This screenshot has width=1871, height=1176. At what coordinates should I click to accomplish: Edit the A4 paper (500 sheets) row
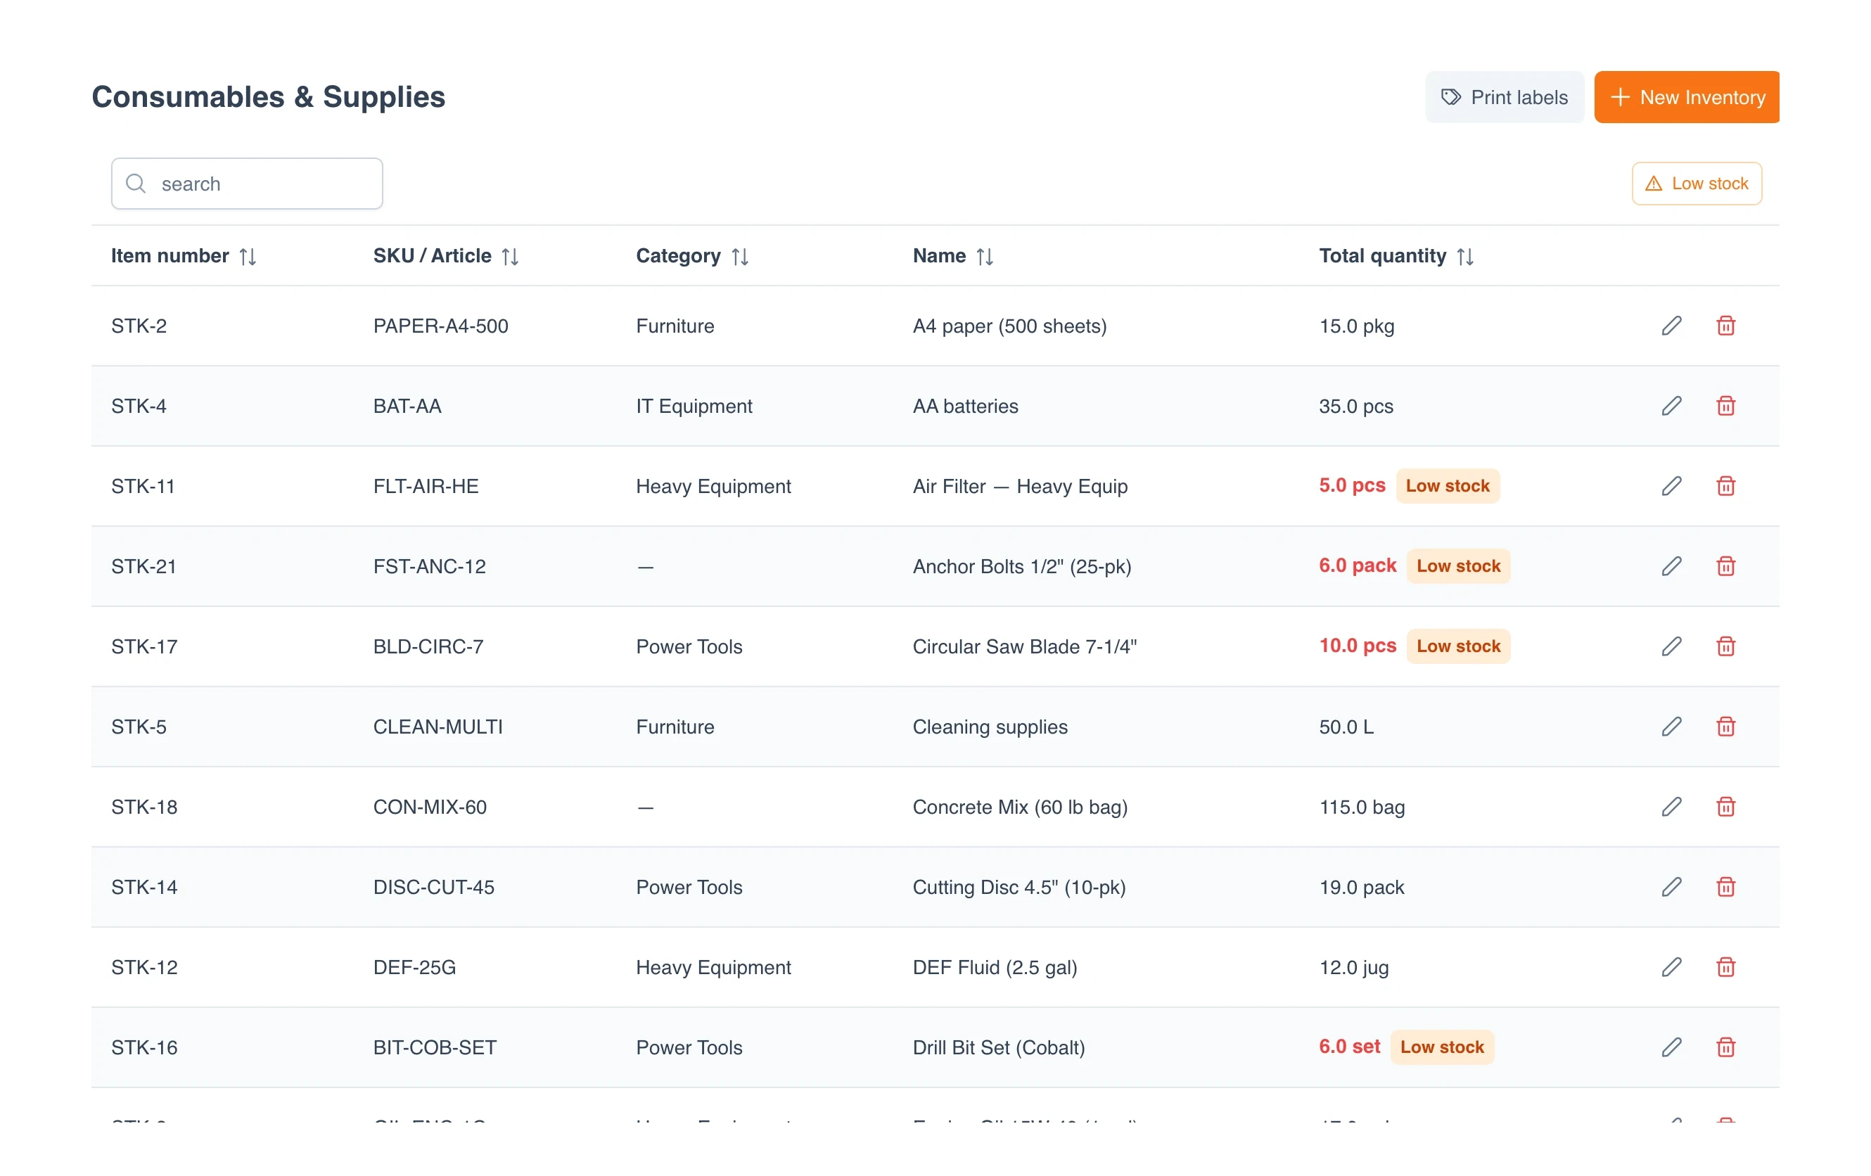1671,326
